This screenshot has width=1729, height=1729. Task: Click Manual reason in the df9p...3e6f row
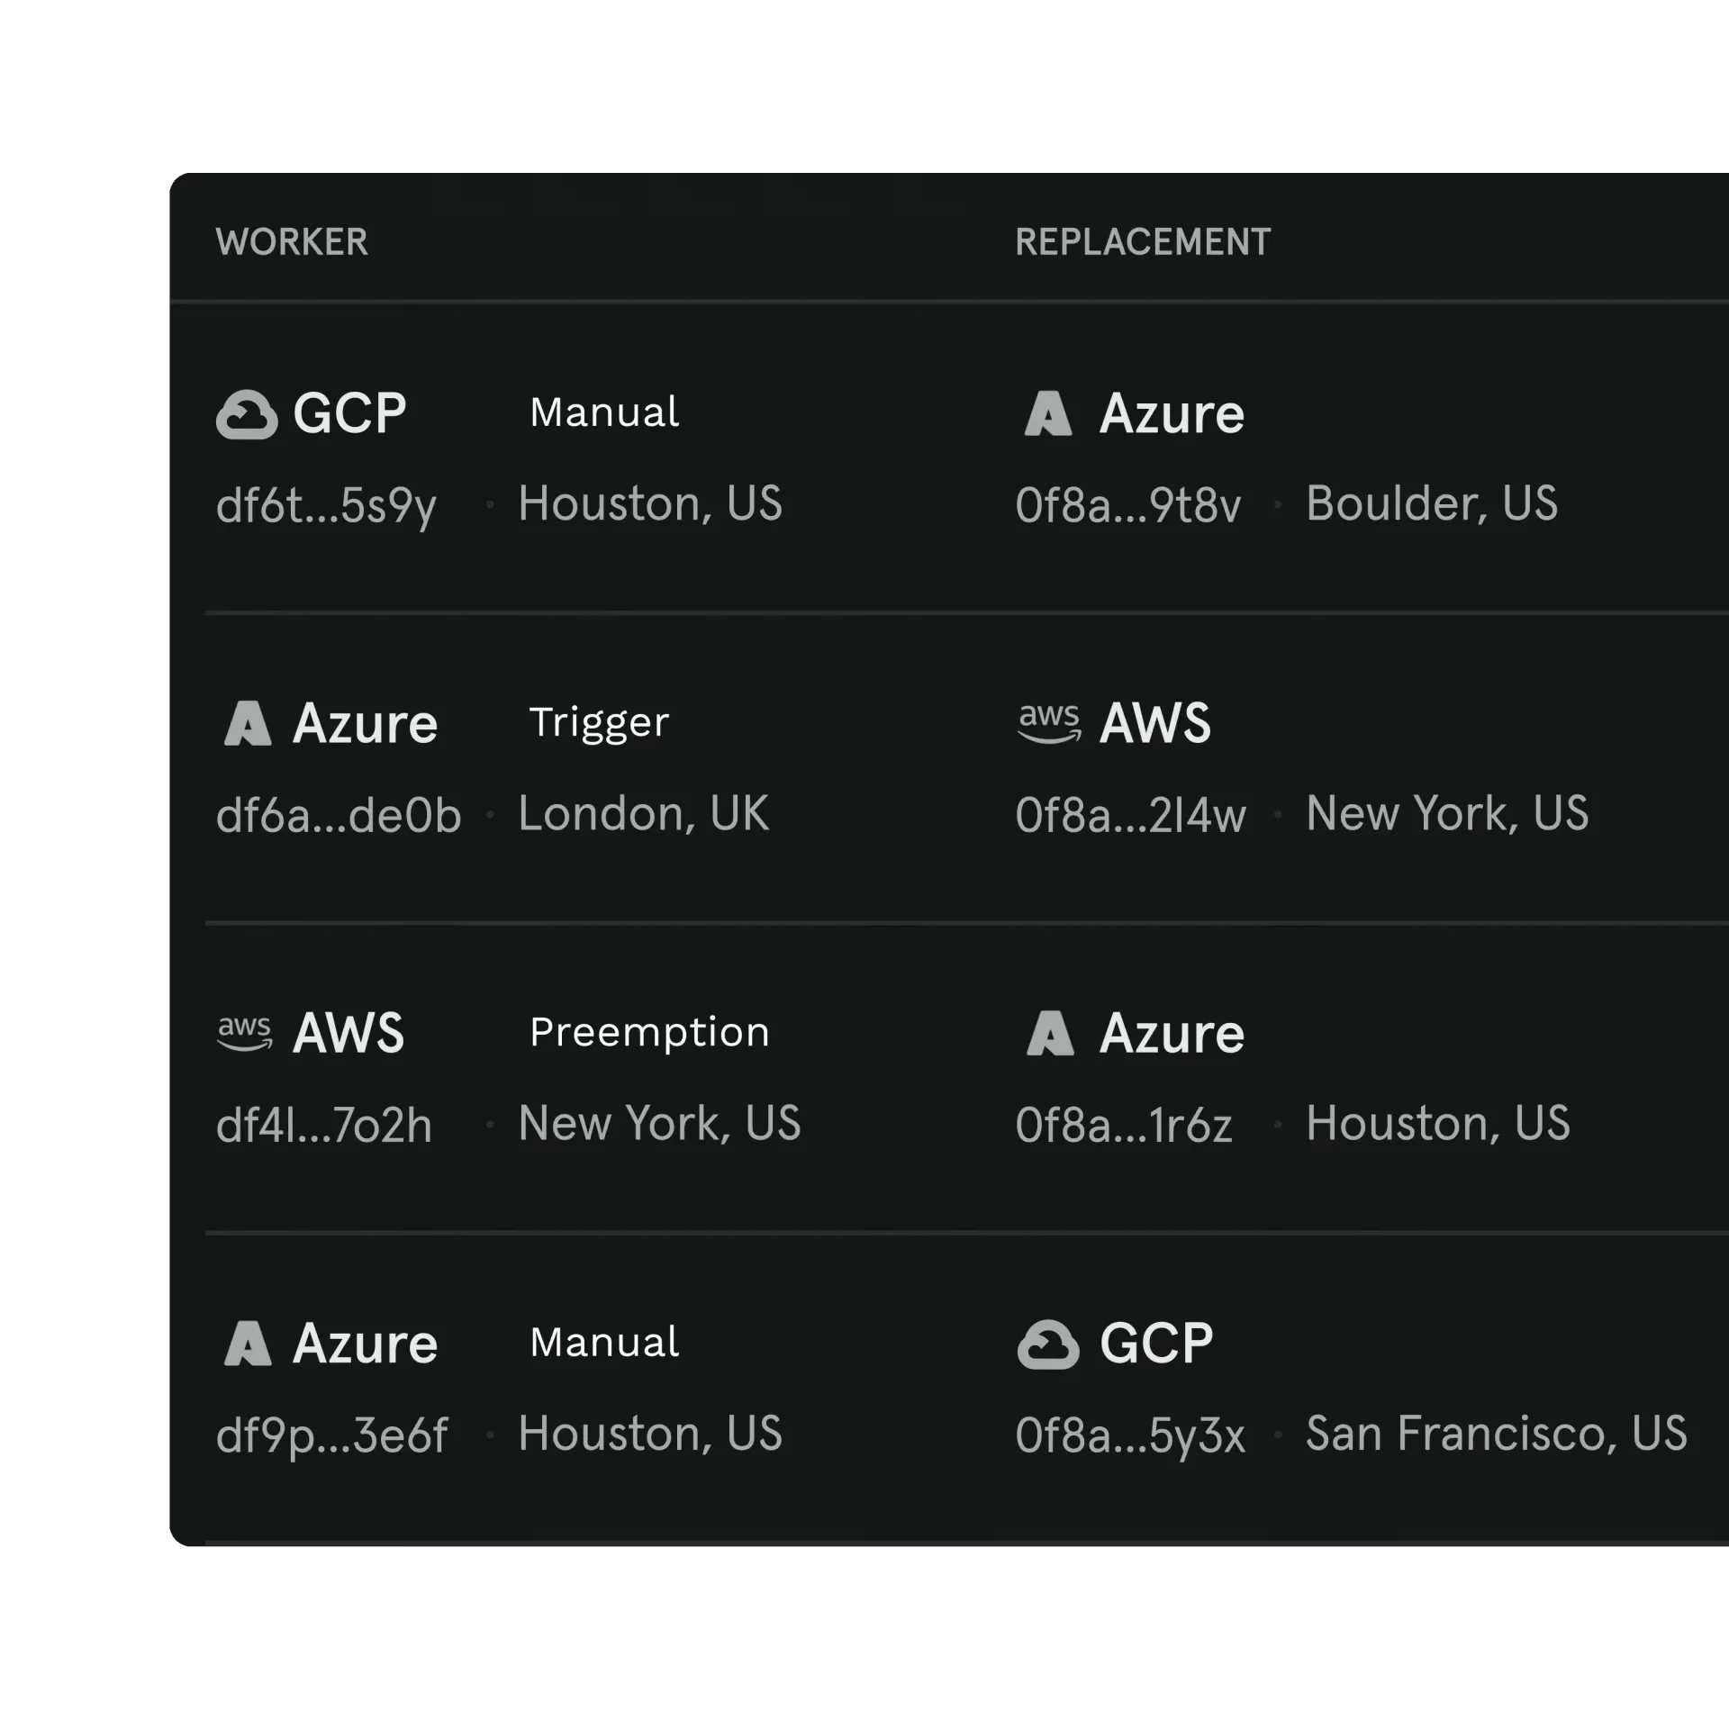tap(604, 1343)
